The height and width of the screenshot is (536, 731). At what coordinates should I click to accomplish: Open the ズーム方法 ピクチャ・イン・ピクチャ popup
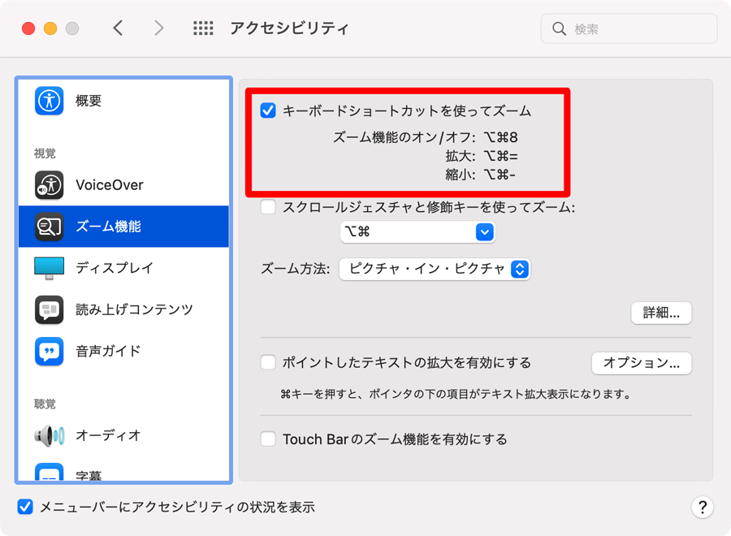coord(435,269)
